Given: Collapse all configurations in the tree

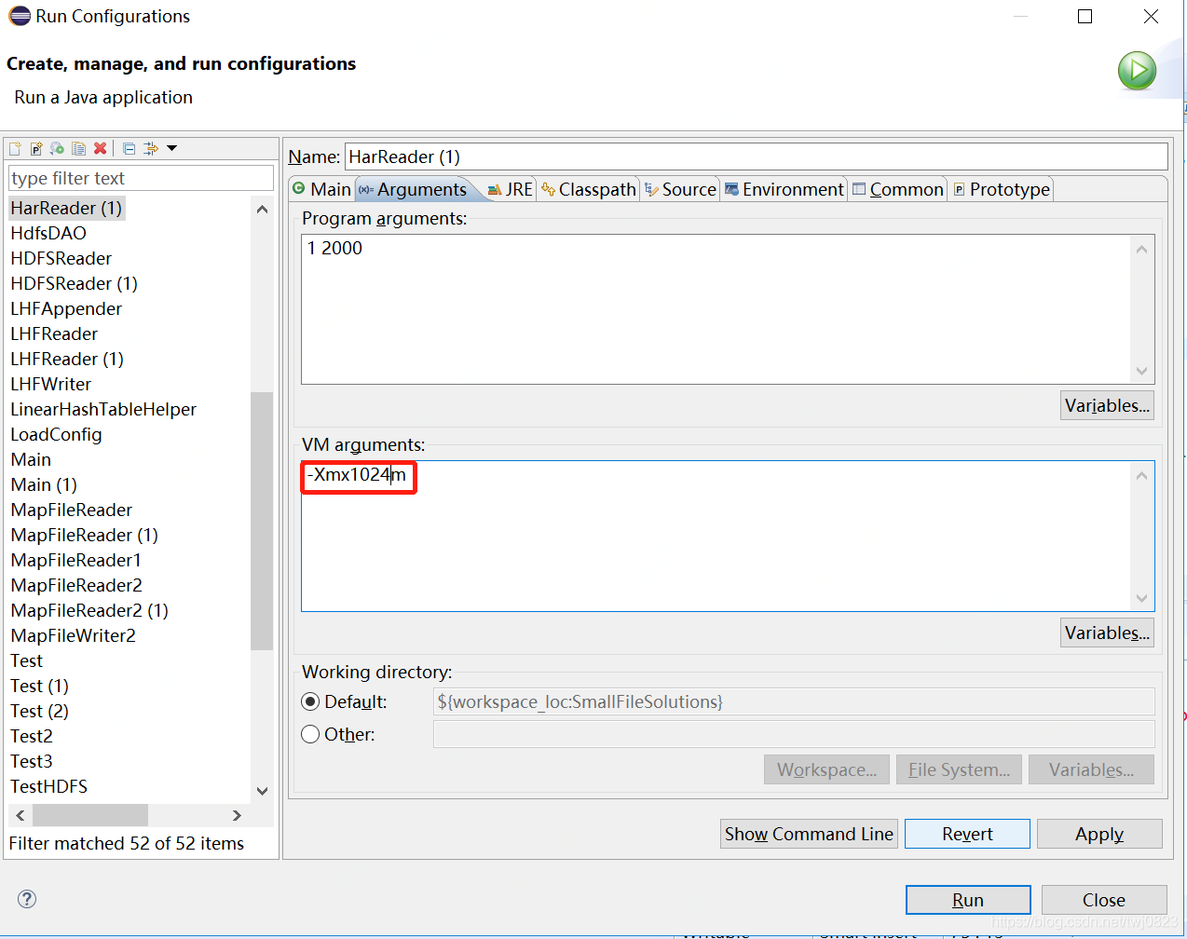Looking at the screenshot, I should click(130, 148).
